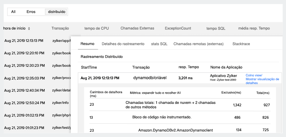
Task: Select the Aug 21, 2019 01:02:13 PM row
Action: 24,115
